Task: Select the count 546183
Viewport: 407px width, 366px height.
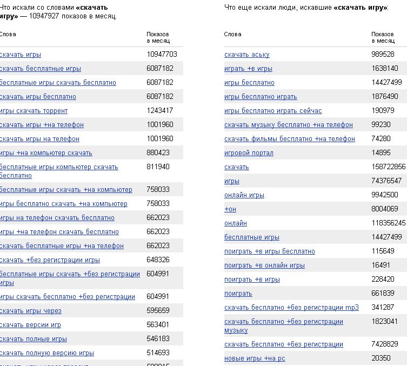Action: click(x=158, y=338)
